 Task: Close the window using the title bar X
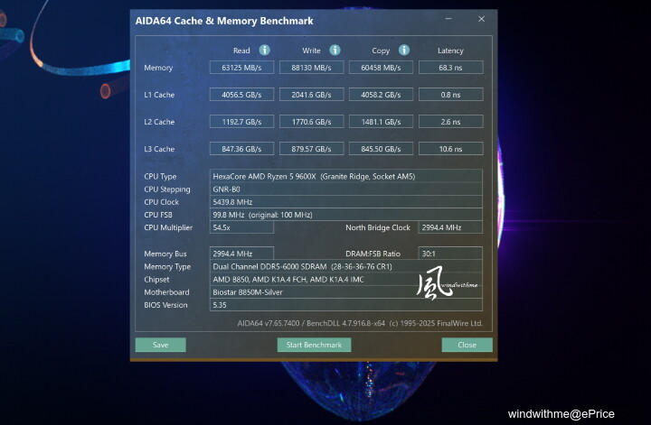[x=481, y=19]
